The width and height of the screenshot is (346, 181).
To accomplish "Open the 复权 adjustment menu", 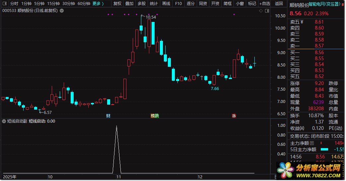I will tap(117, 4).
